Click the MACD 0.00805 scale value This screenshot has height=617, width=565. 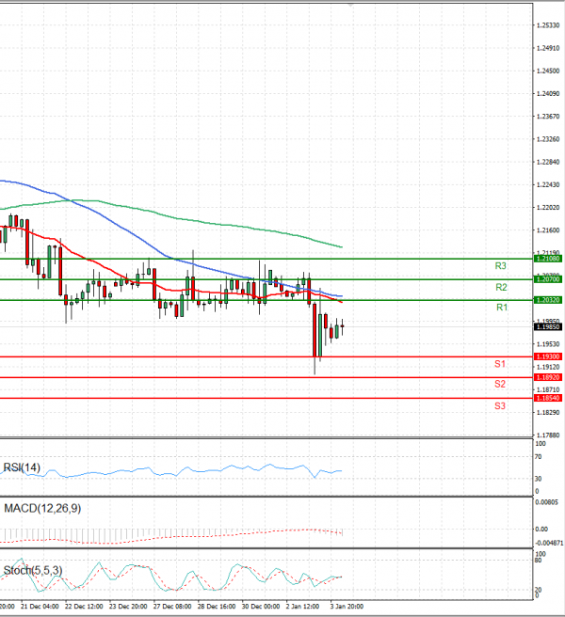pos(546,502)
